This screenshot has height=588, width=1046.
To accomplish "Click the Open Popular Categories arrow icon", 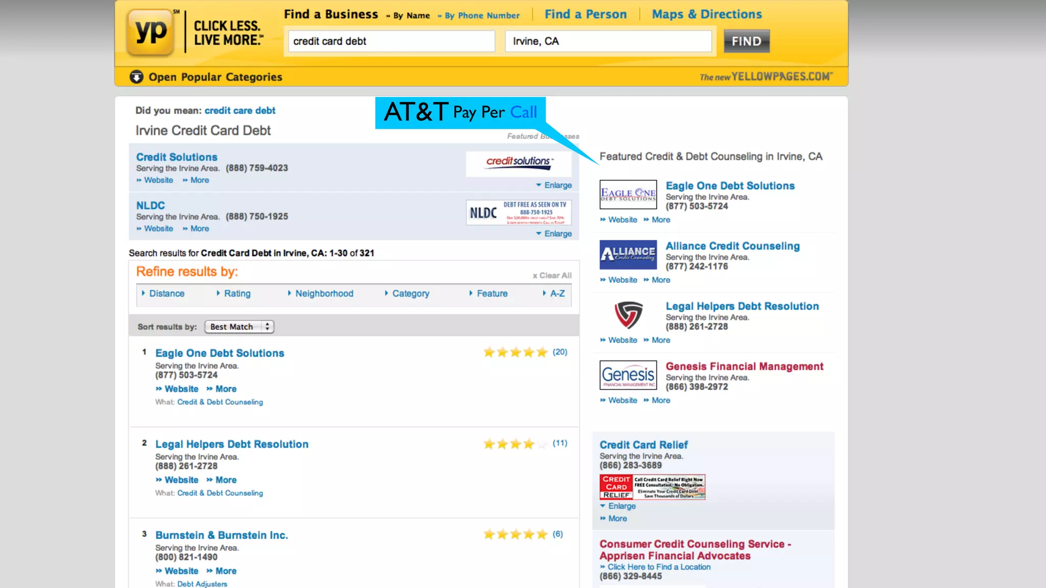I will (x=136, y=77).
